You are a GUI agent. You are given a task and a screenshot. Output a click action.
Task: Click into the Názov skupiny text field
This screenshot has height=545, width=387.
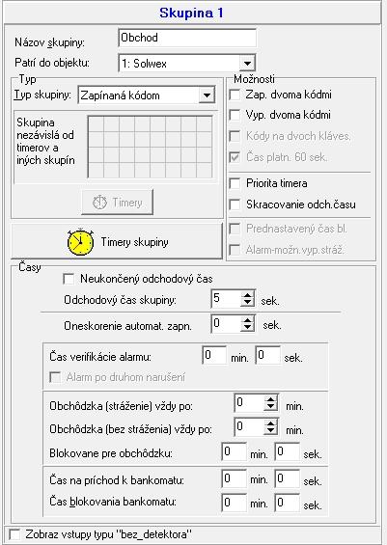tap(187, 38)
